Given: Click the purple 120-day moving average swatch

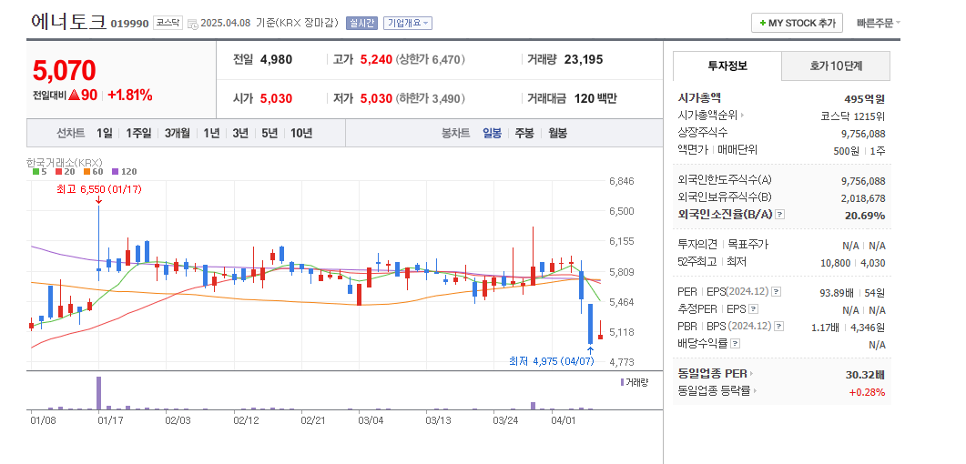Looking at the screenshot, I should click(115, 172).
